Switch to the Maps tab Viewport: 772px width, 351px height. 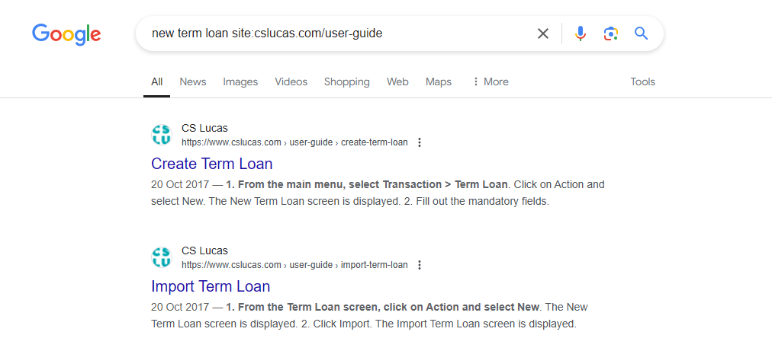click(x=439, y=81)
